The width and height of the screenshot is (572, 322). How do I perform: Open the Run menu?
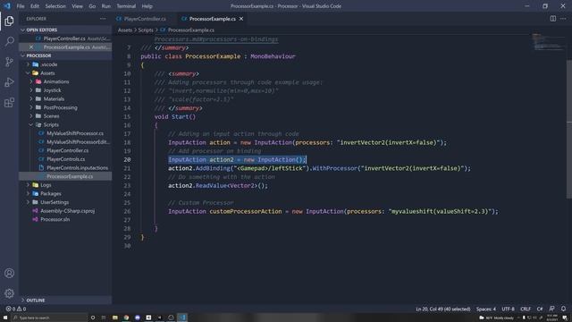point(105,6)
